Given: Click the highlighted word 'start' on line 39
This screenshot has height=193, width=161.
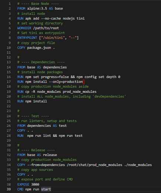Looking at the screenshot, I should pyautogui.click(x=46, y=189).
